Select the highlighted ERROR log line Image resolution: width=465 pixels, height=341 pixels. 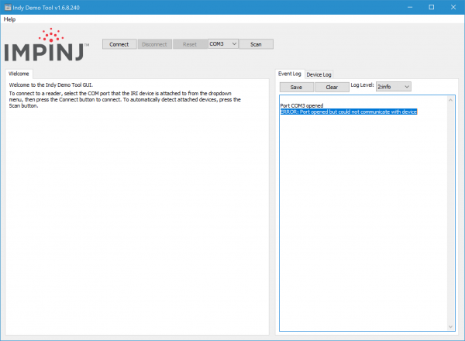349,112
